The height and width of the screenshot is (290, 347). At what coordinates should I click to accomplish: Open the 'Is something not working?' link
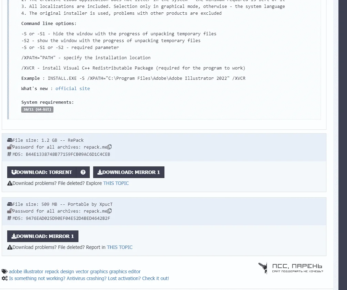pos(89,278)
